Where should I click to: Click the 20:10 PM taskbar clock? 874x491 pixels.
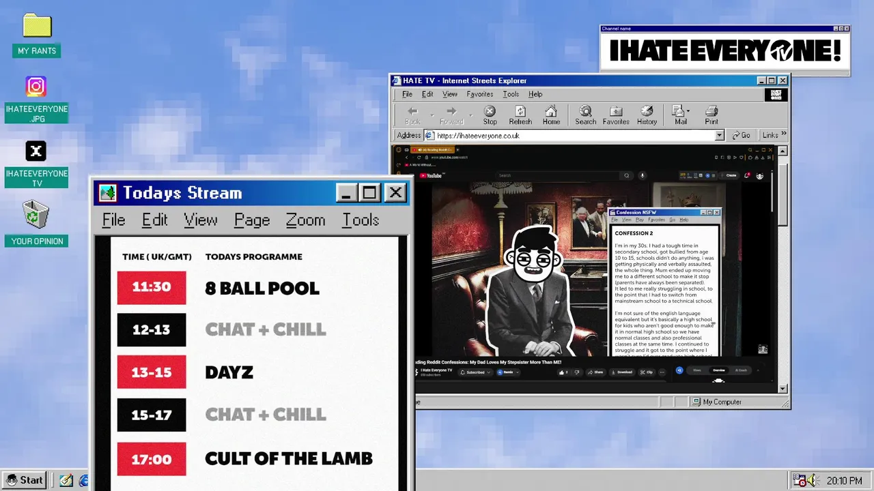click(844, 481)
